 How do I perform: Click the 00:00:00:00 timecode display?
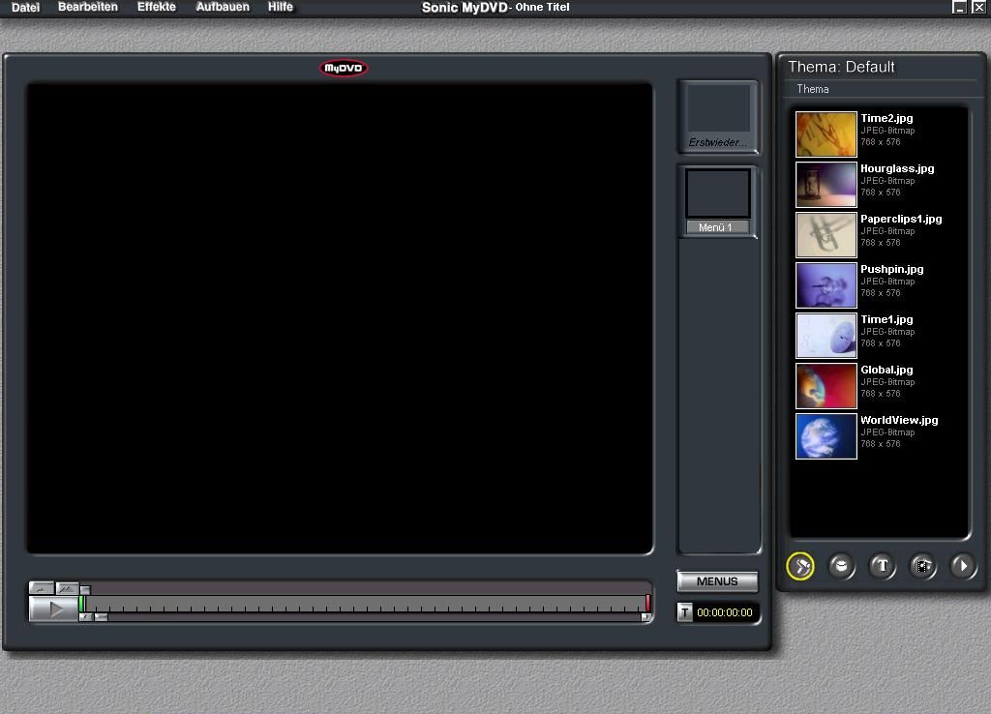[x=725, y=612]
